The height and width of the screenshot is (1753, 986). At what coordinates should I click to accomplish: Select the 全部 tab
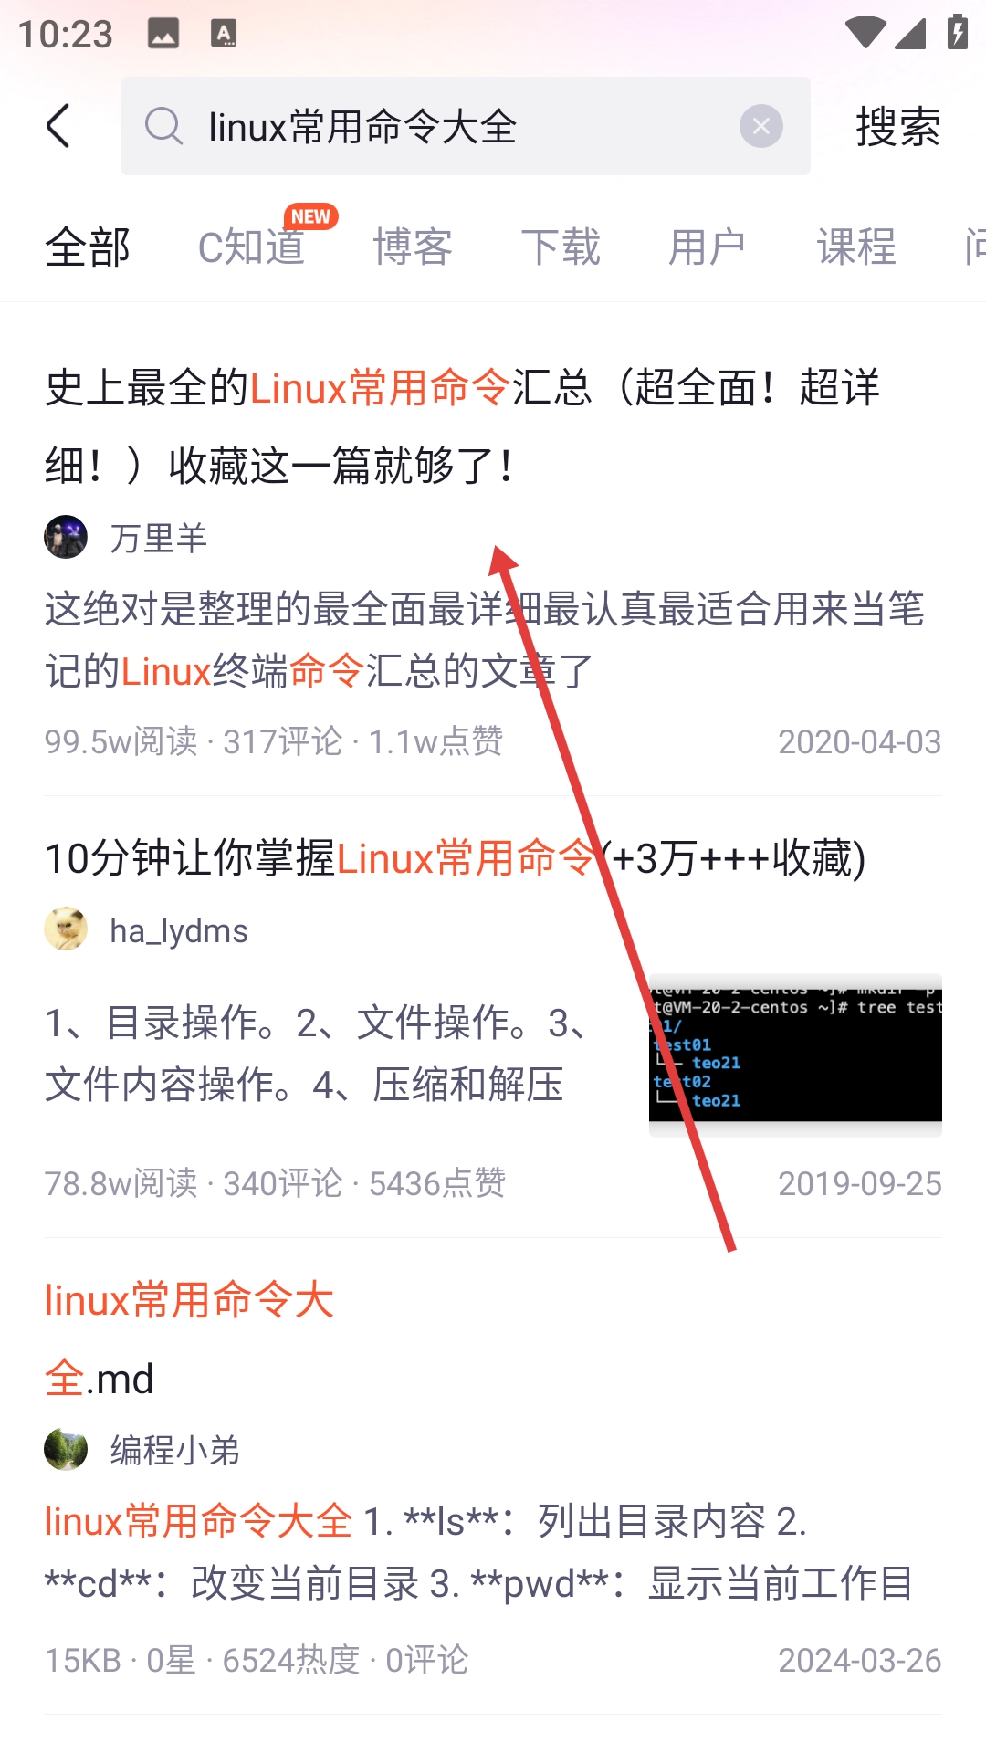tap(88, 247)
